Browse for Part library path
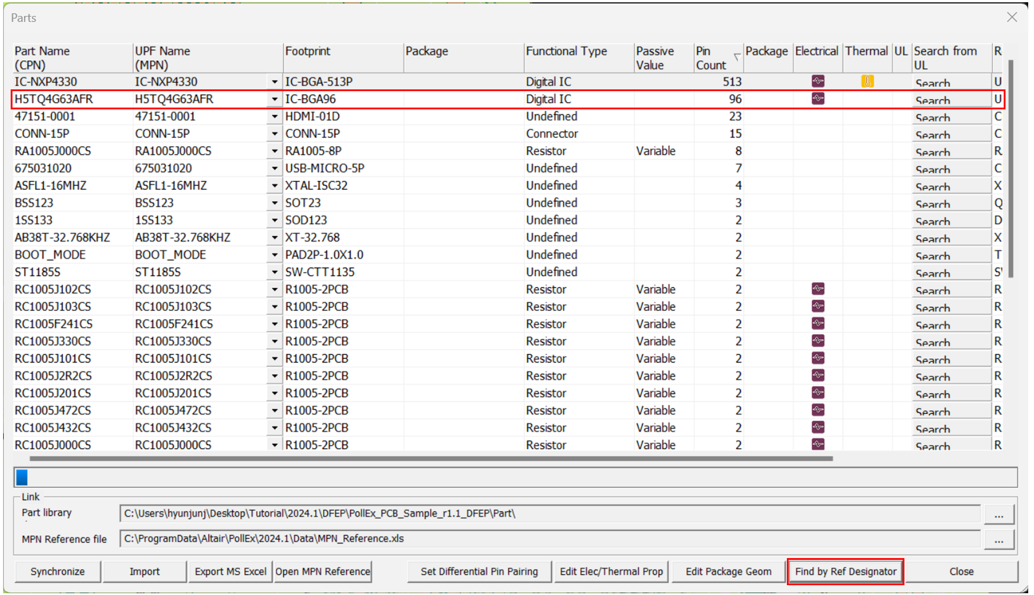1034x595 pixels. [999, 515]
